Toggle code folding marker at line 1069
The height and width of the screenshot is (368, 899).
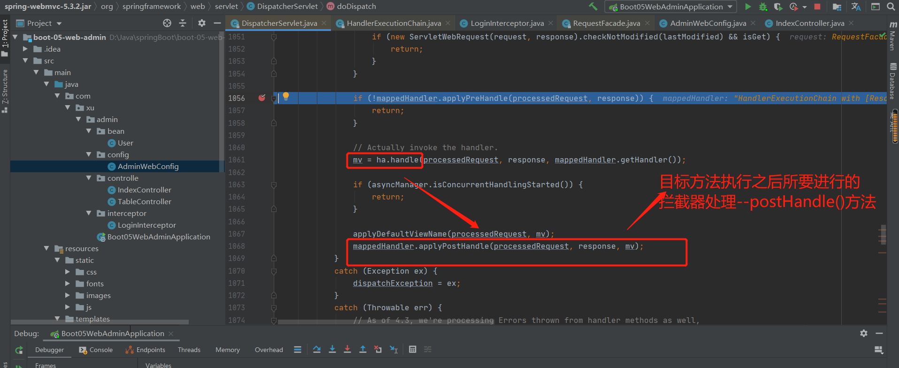(x=274, y=258)
